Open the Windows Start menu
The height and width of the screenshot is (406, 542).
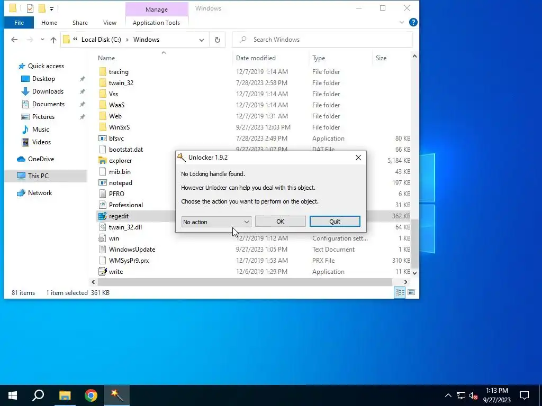13,395
